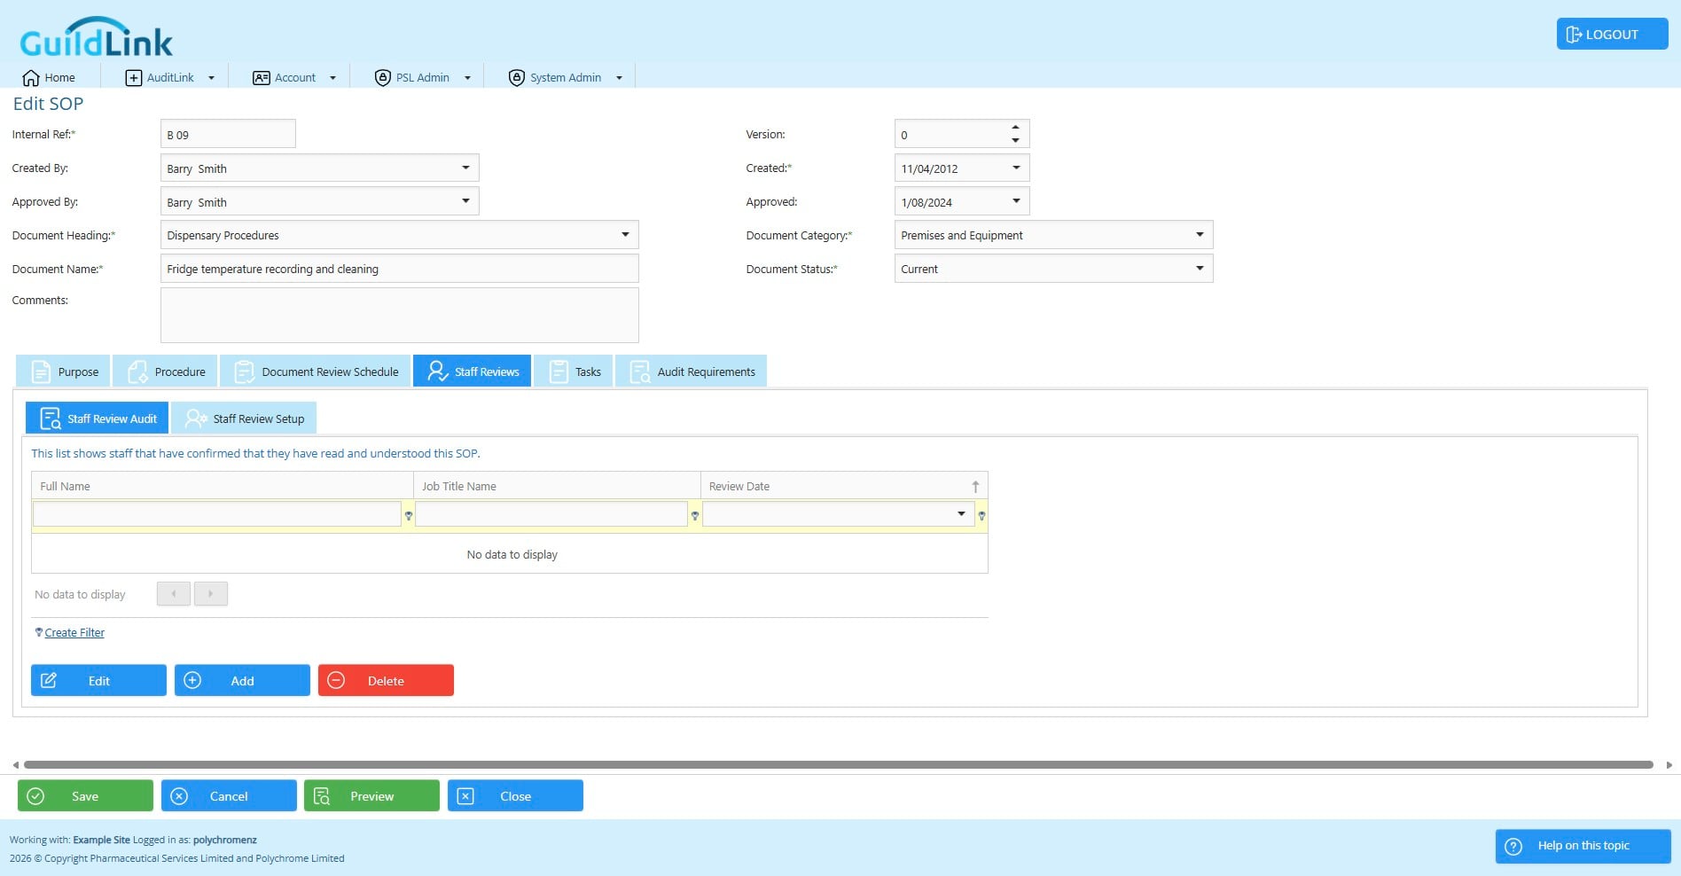1681x876 pixels.
Task: Click the logout door icon
Action: [1574, 35]
